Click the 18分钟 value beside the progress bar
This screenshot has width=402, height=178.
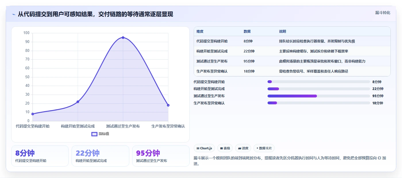coord(378,103)
